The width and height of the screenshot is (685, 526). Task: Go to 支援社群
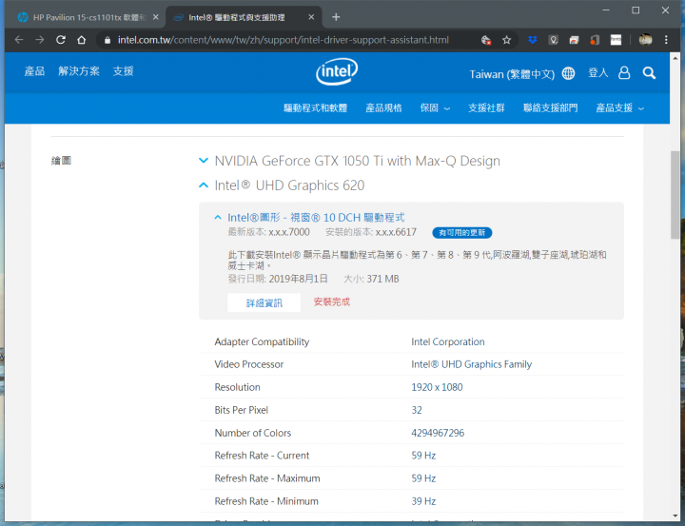pos(486,107)
